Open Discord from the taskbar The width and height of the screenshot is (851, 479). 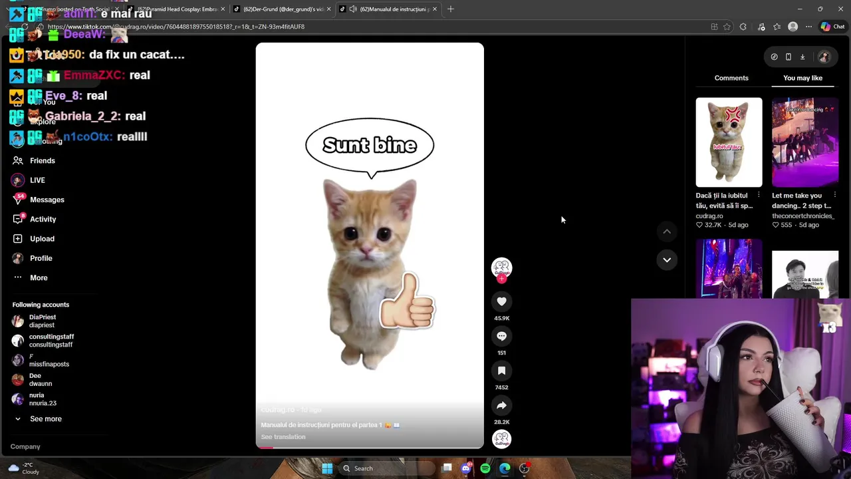point(466,468)
